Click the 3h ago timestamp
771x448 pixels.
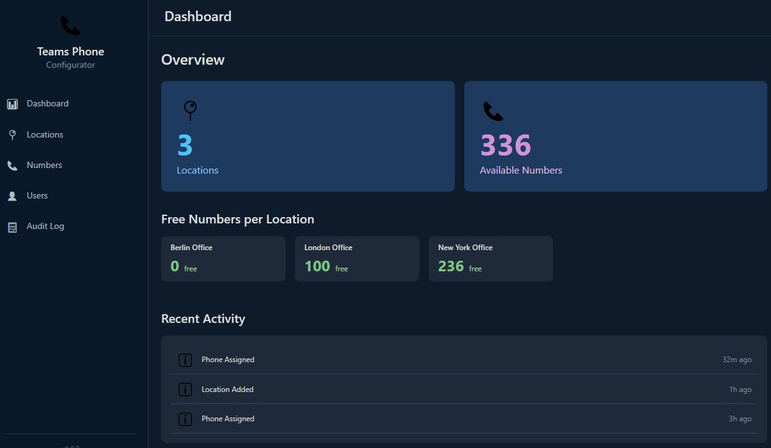740,419
